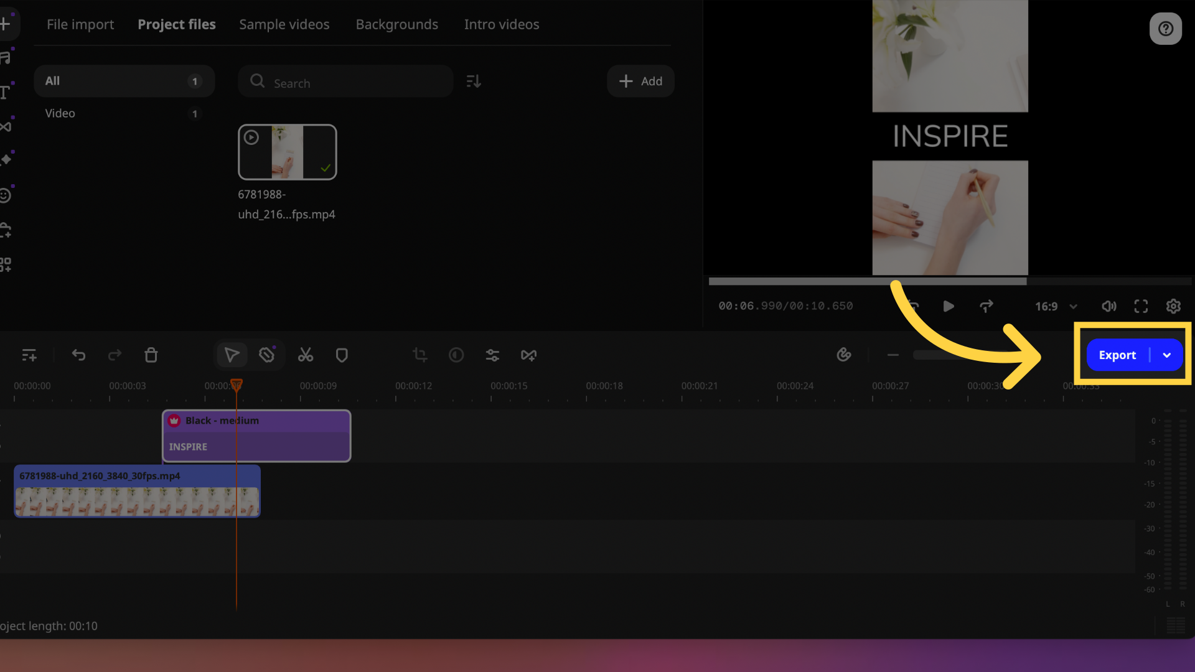Open the help question mark icon
Viewport: 1195px width, 672px height.
point(1166,29)
